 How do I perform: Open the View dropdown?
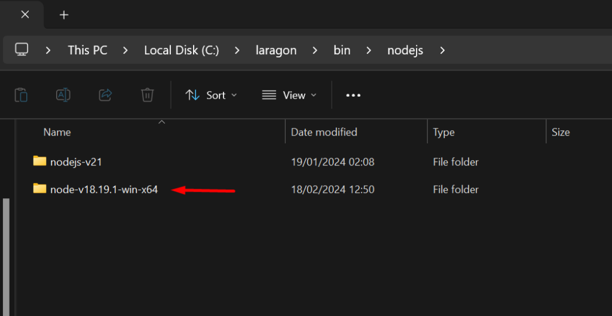click(289, 95)
